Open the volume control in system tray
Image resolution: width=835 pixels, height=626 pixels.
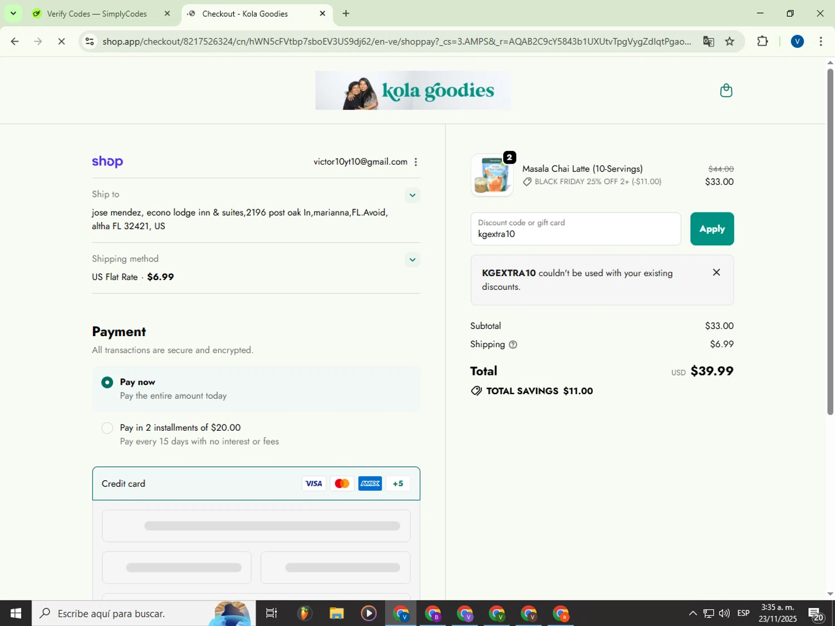(724, 613)
